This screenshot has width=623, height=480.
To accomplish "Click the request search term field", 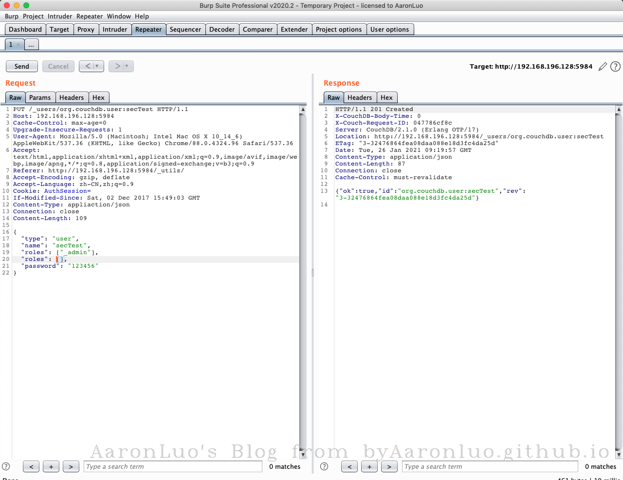I will click(x=173, y=466).
